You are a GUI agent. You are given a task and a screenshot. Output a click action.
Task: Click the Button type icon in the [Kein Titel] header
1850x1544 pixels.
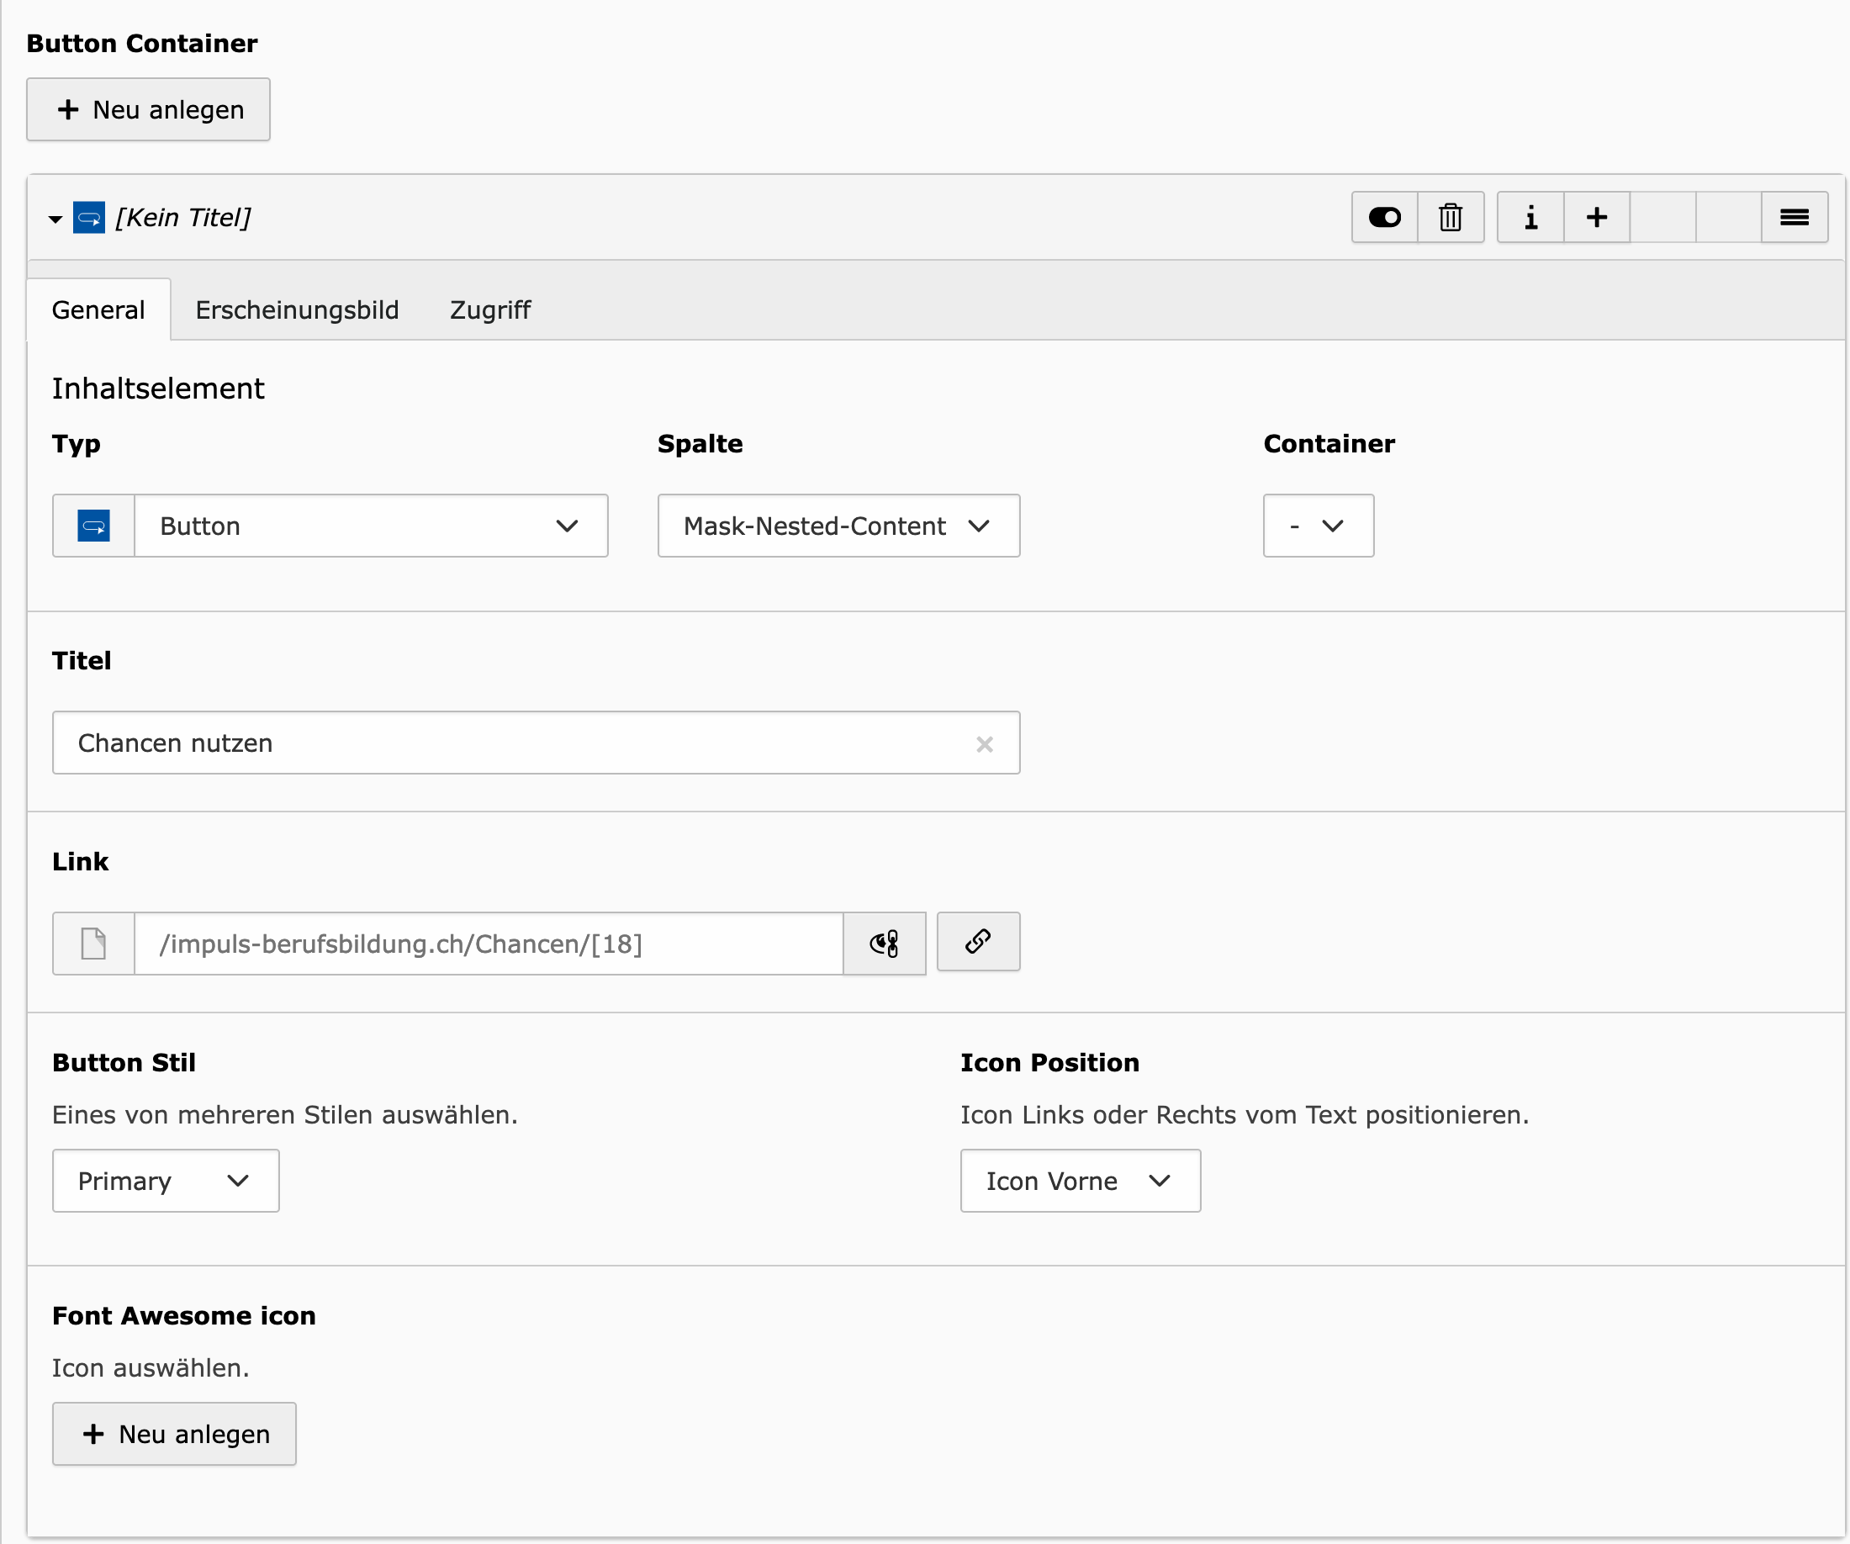[89, 218]
